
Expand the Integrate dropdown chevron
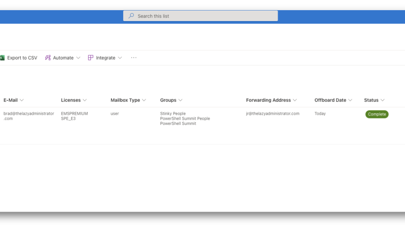coord(120,58)
